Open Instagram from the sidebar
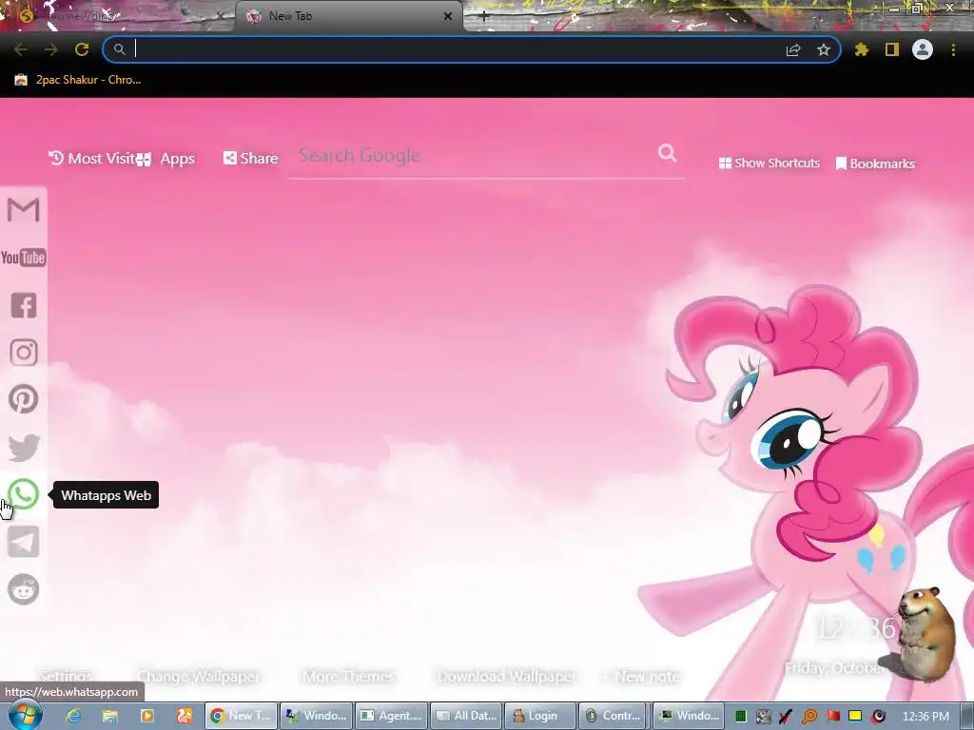974x730 pixels. (x=24, y=353)
